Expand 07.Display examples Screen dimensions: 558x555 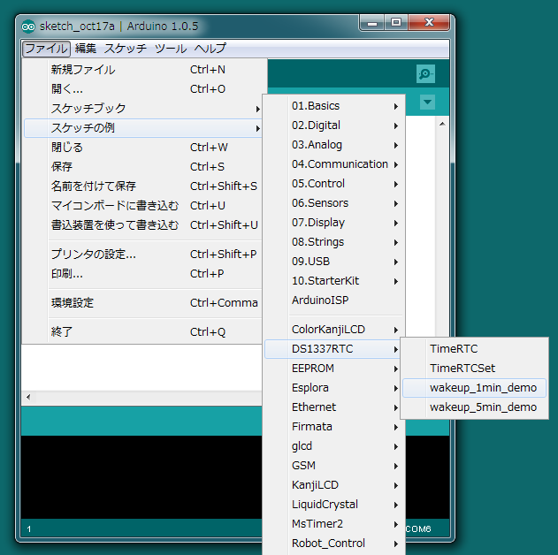click(334, 223)
